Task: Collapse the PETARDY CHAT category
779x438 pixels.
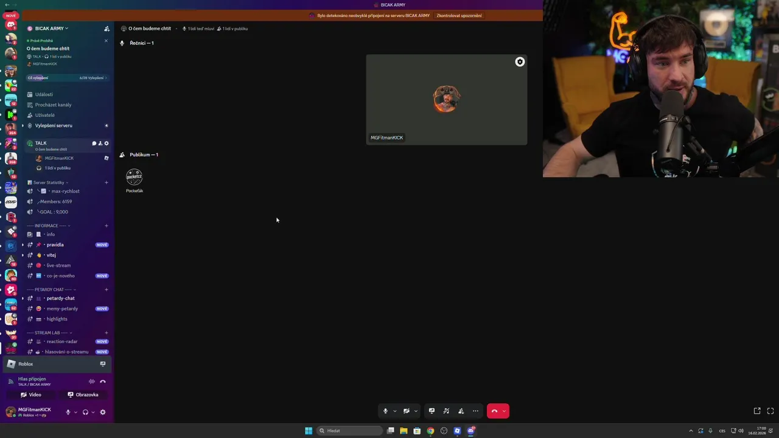Action: (50, 290)
